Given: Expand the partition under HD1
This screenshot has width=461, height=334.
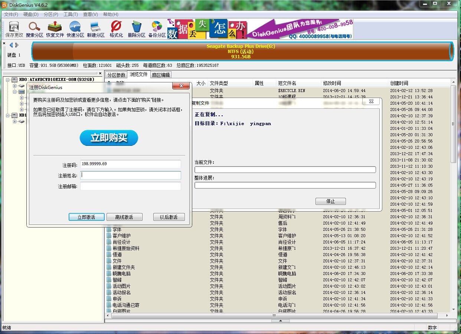Looking at the screenshot, I should 15,121.
